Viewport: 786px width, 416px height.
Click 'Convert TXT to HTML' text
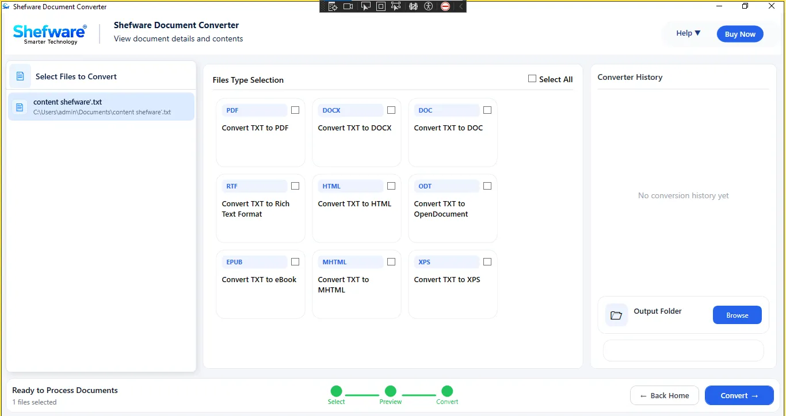click(x=354, y=204)
